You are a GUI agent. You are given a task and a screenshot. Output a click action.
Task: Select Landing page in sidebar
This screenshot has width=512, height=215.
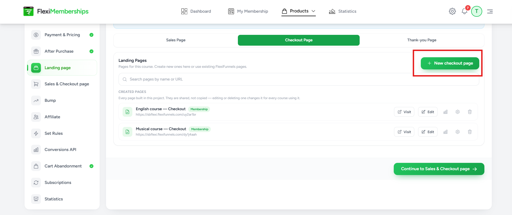[x=62, y=68]
